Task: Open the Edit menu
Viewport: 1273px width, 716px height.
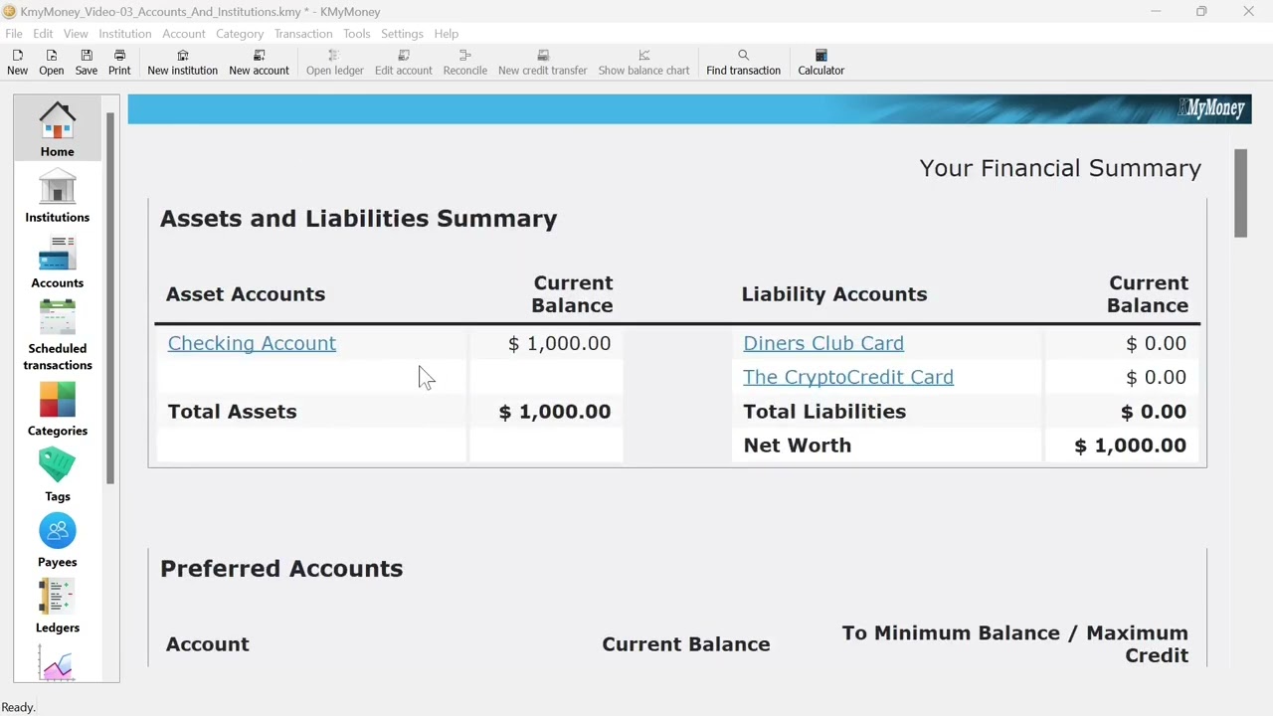Action: point(43,34)
